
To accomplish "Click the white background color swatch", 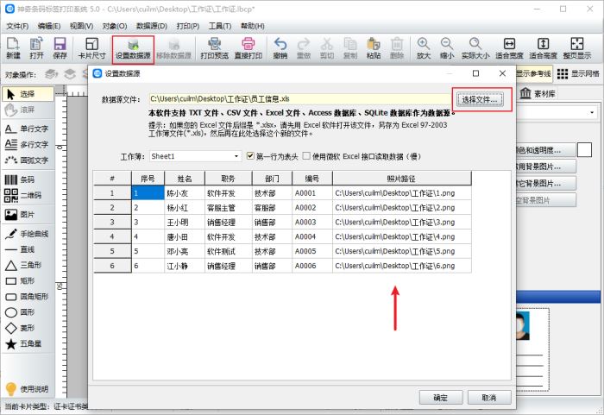I will click(x=584, y=149).
